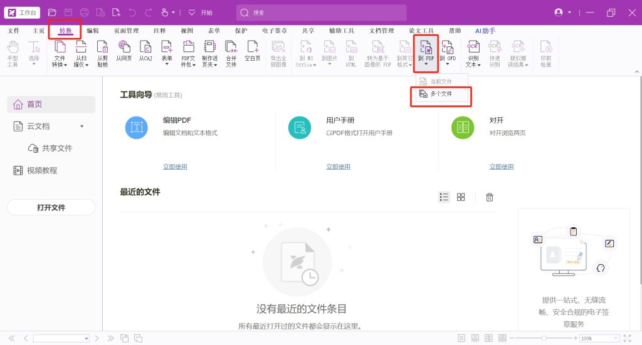The height and width of the screenshot is (345, 642).
Task: Click the trash icon in recent files
Action: 490,197
